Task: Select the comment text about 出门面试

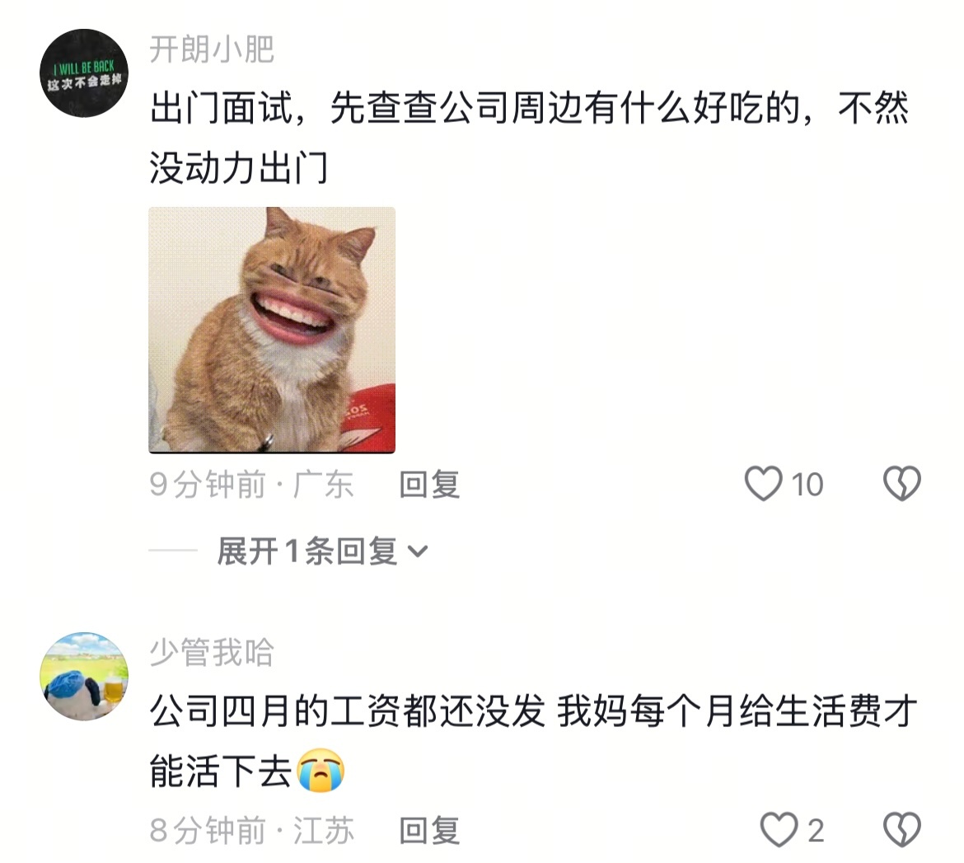Action: (529, 138)
